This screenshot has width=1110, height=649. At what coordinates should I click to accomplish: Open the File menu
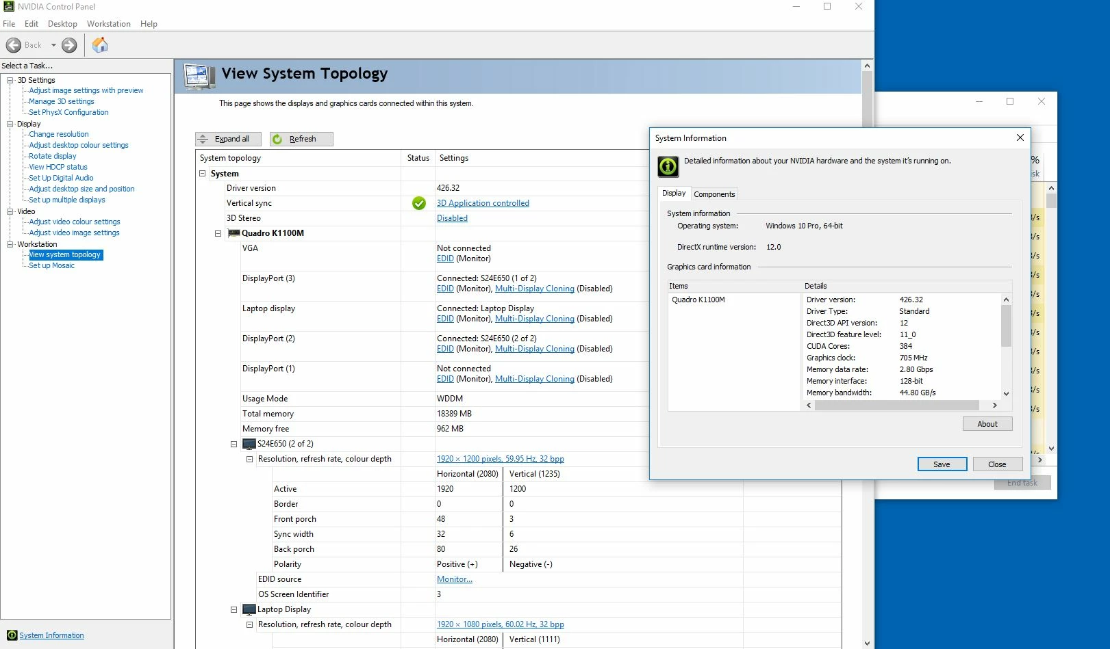point(9,24)
